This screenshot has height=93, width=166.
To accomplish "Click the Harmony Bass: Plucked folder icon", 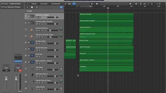I will (32, 23).
